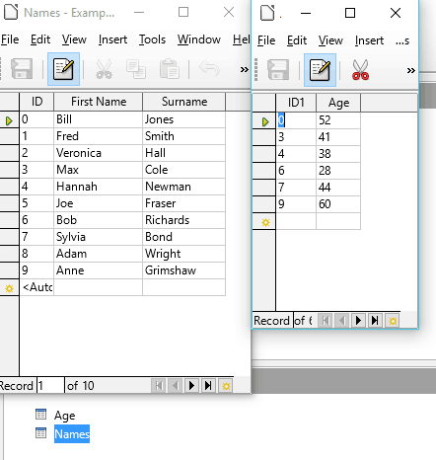Expand toolbar overflow chevron in Names window
This screenshot has height=460, width=436.
tap(245, 69)
